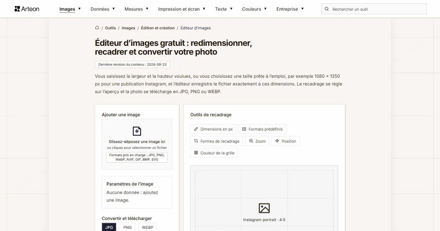Click the grid icon on Couleur de la grille
Image resolution: width=440 pixels, height=231 pixels.
(x=196, y=153)
